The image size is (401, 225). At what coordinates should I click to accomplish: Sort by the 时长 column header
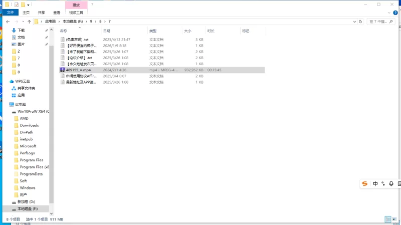click(x=223, y=31)
